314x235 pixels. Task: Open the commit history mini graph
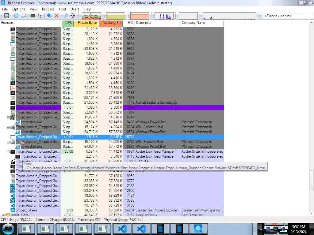coord(116,16)
